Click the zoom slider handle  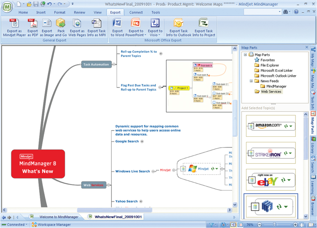pyautogui.click(x=275, y=225)
